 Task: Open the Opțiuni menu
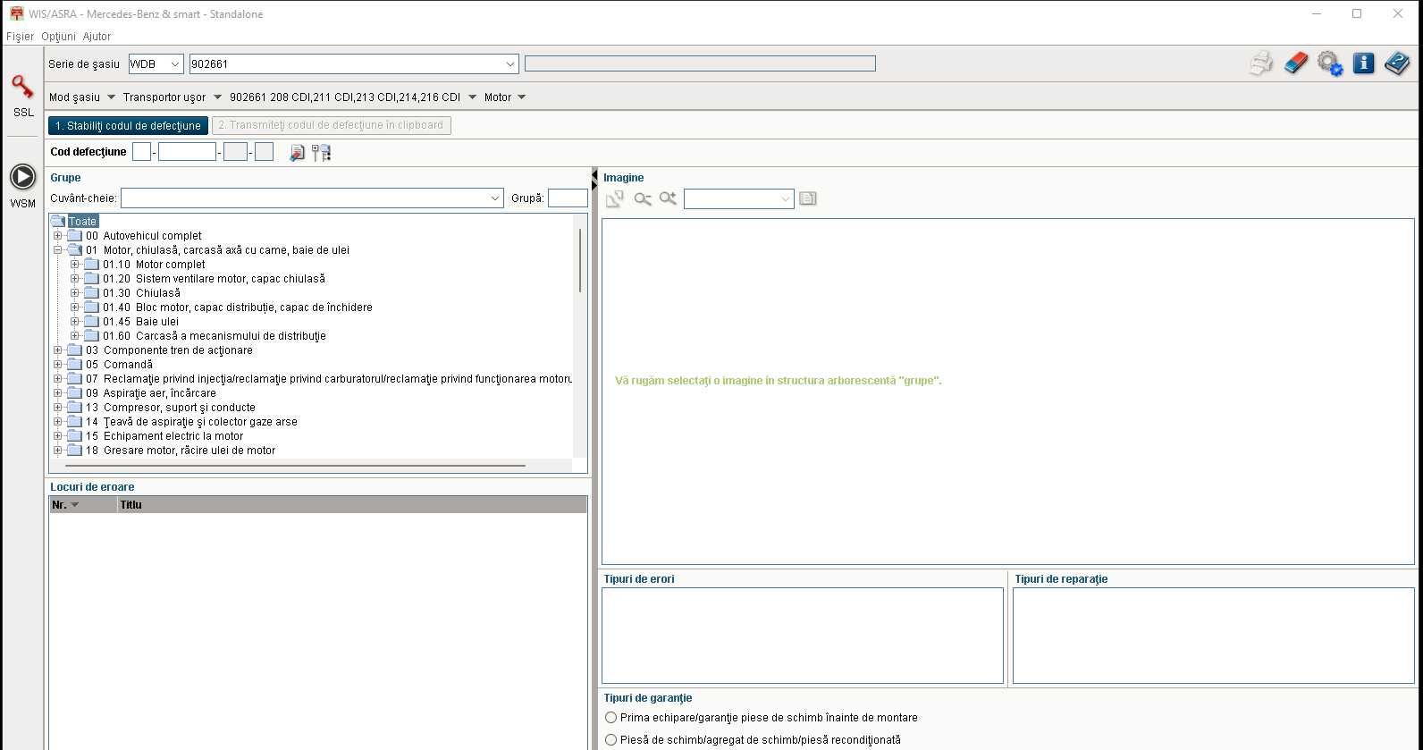58,37
